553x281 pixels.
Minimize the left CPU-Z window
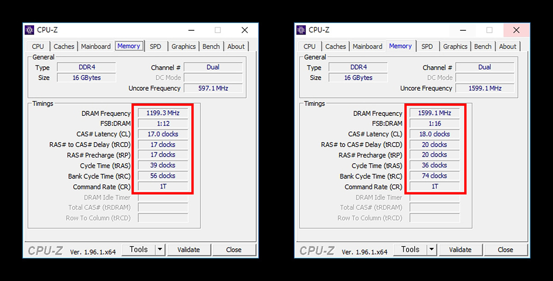point(191,30)
